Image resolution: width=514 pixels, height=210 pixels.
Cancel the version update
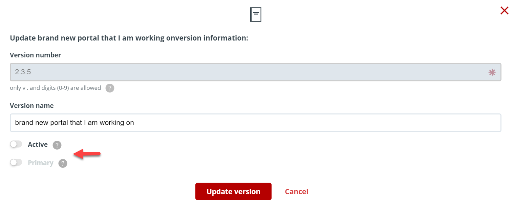click(296, 192)
